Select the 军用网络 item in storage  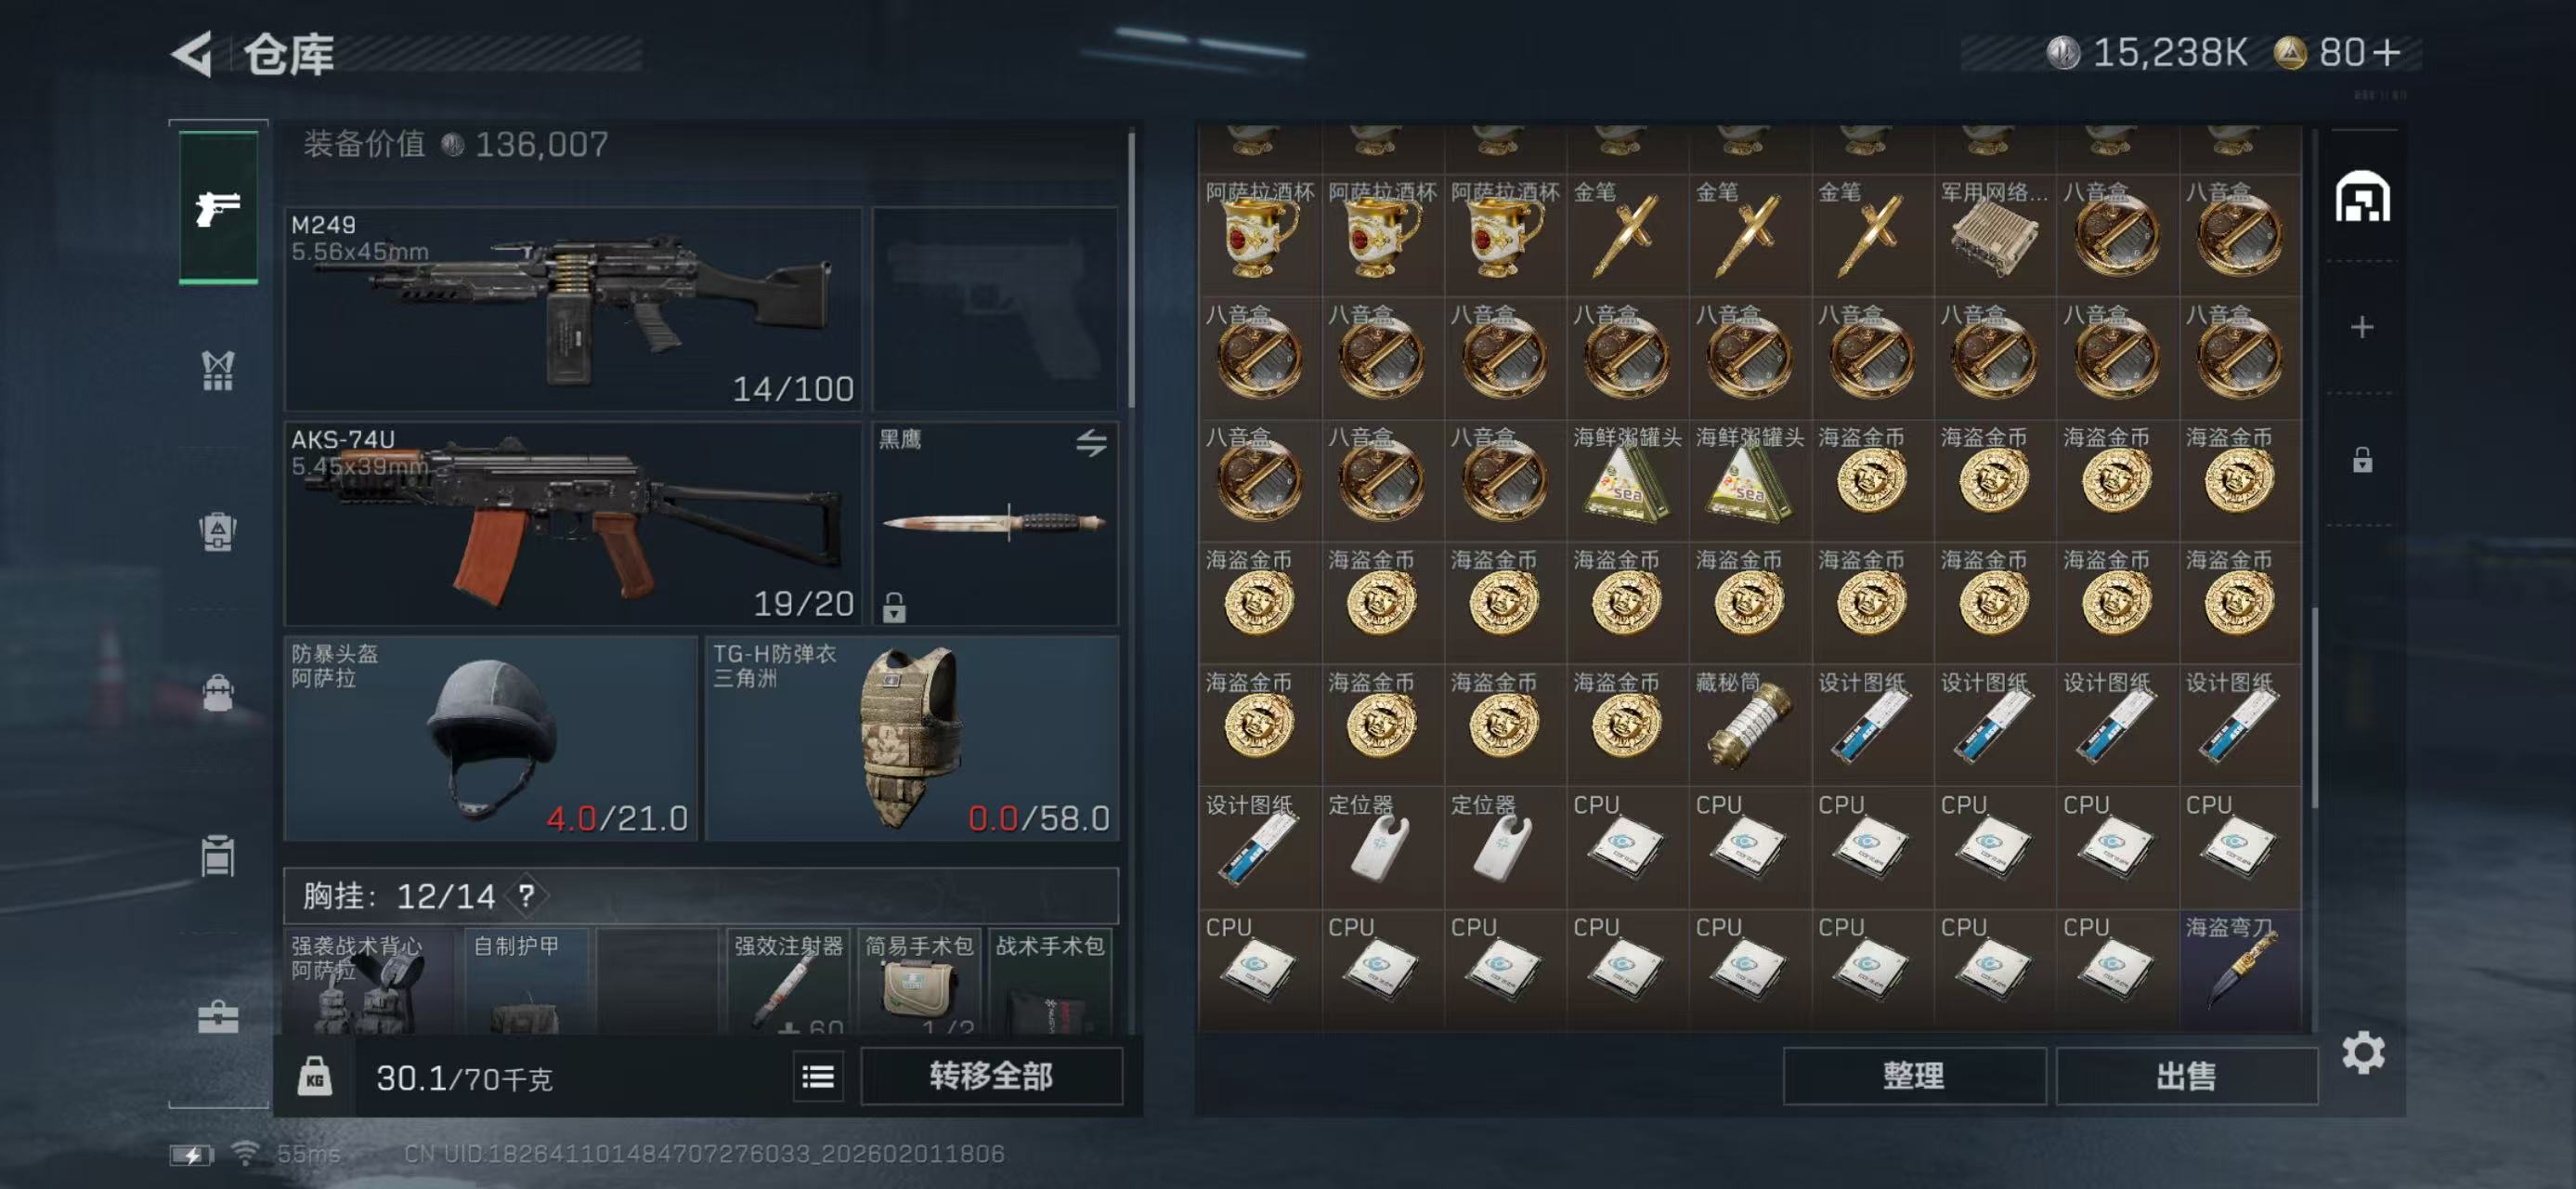click(x=1994, y=236)
